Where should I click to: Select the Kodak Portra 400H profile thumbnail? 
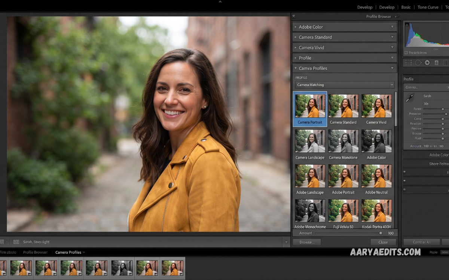[x=376, y=214]
